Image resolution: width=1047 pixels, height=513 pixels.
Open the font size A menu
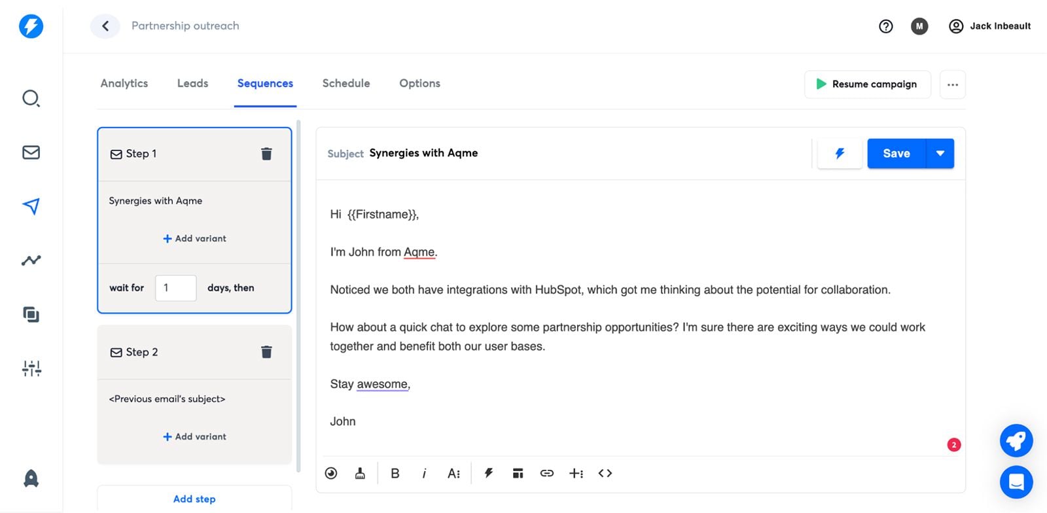453,473
